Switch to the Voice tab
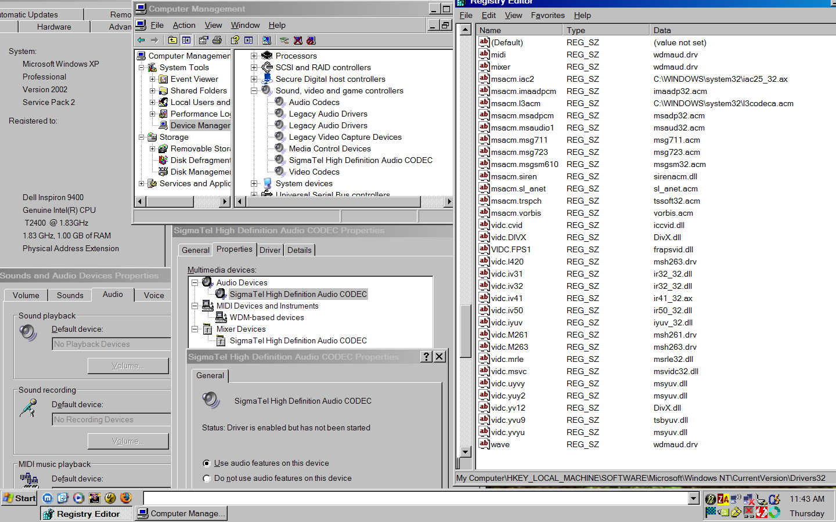 click(154, 295)
